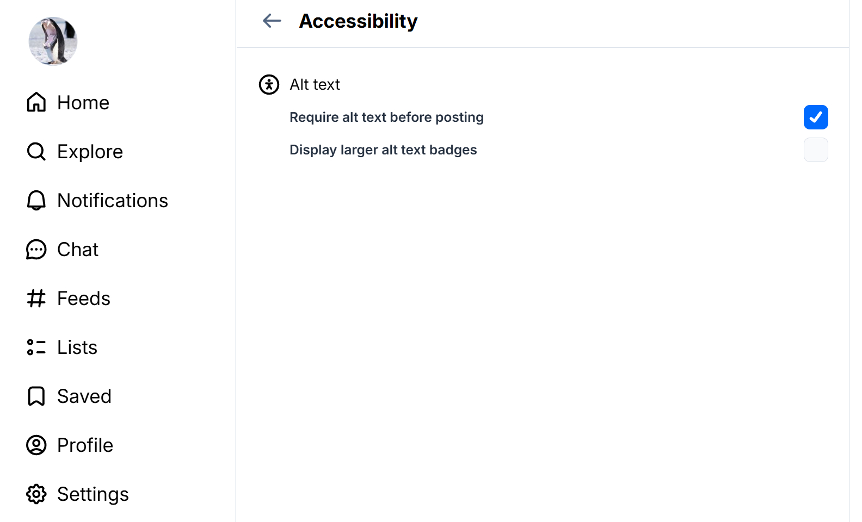Screen dimensions: 862x522
Task: Go back with the left arrow
Action: [272, 21]
